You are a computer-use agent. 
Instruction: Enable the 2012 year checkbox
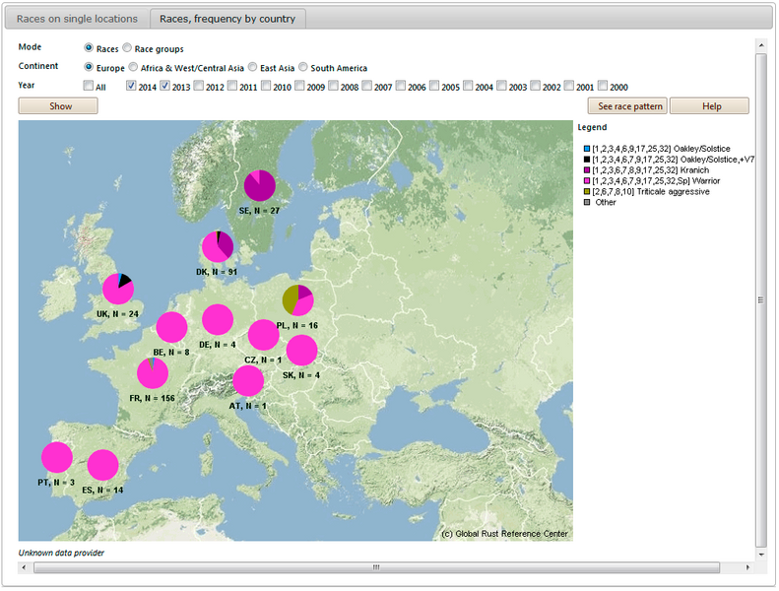199,86
